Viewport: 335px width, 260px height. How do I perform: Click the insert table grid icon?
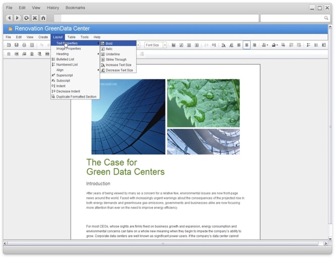(x=9, y=54)
